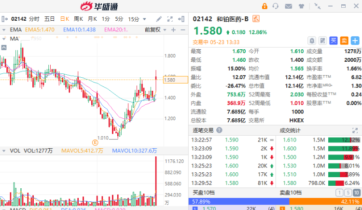Expand the 成交统计 panel icon
The height and width of the screenshot is (210, 362).
pos(355,130)
